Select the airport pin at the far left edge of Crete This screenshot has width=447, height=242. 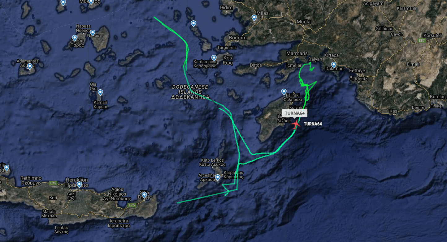coord(6,168)
